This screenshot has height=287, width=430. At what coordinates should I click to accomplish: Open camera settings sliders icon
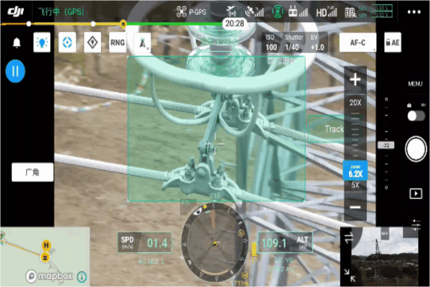tap(416, 225)
